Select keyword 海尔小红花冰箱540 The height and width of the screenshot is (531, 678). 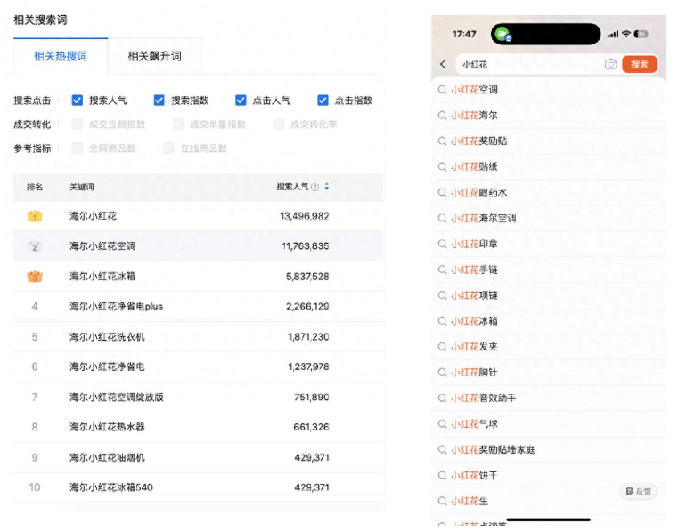pyautogui.click(x=111, y=487)
